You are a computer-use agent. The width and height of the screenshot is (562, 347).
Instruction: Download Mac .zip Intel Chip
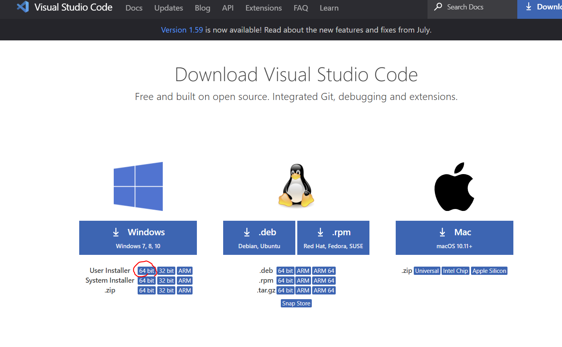click(456, 271)
